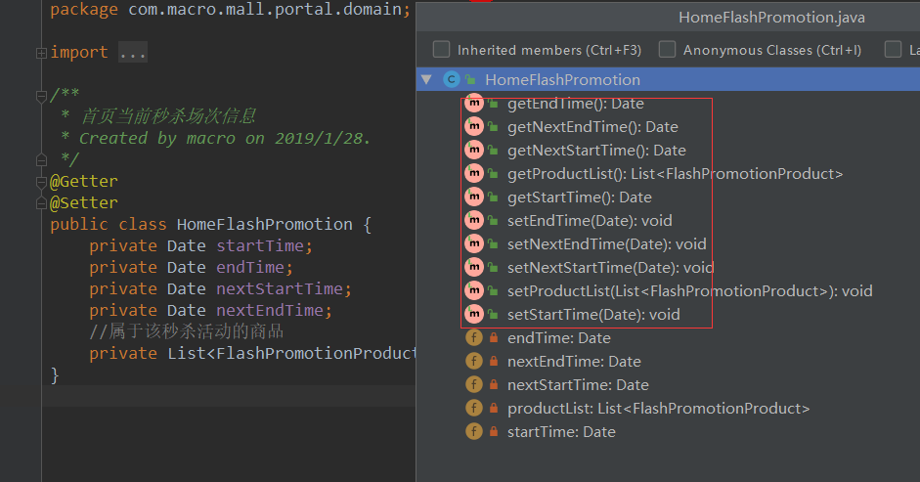Select setProductList(List<FlashPromotionProduct>) entry
Image resolution: width=920 pixels, height=482 pixels.
coord(690,291)
